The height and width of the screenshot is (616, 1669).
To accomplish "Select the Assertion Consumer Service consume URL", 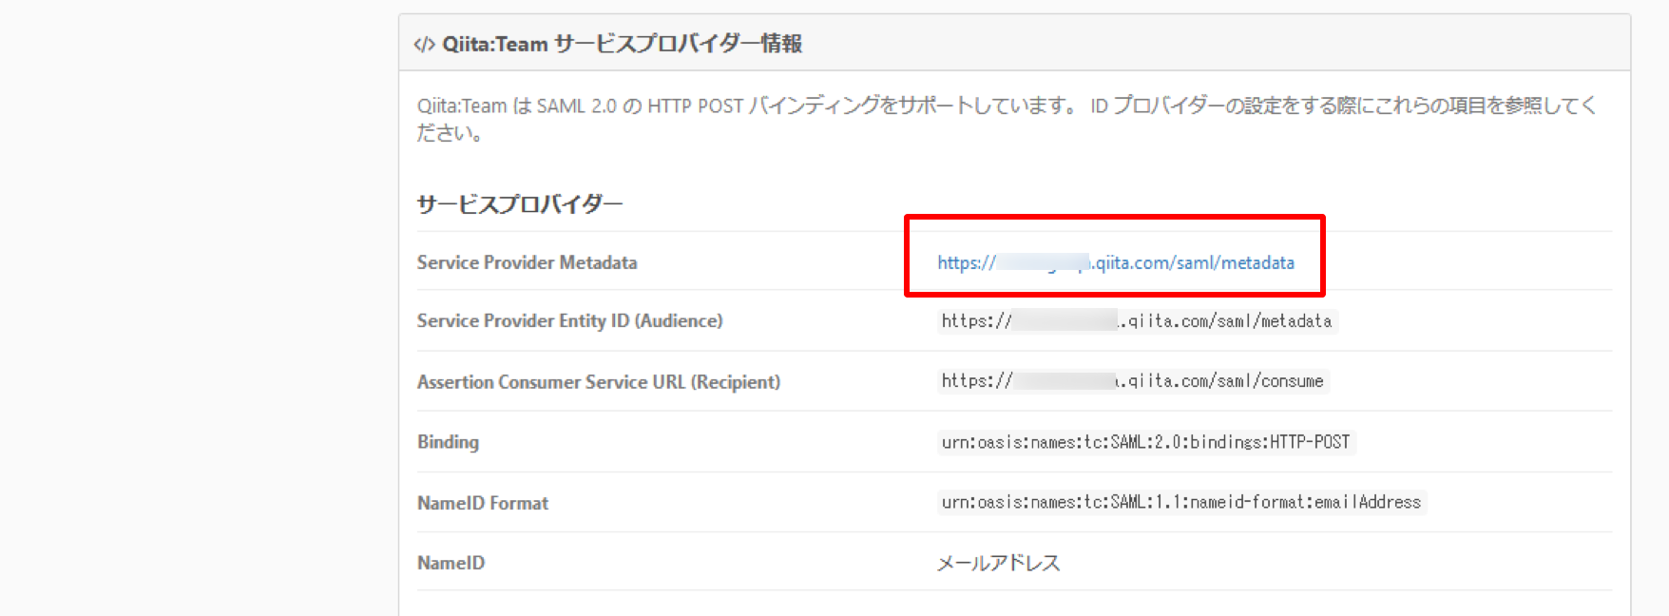I will (x=1132, y=381).
